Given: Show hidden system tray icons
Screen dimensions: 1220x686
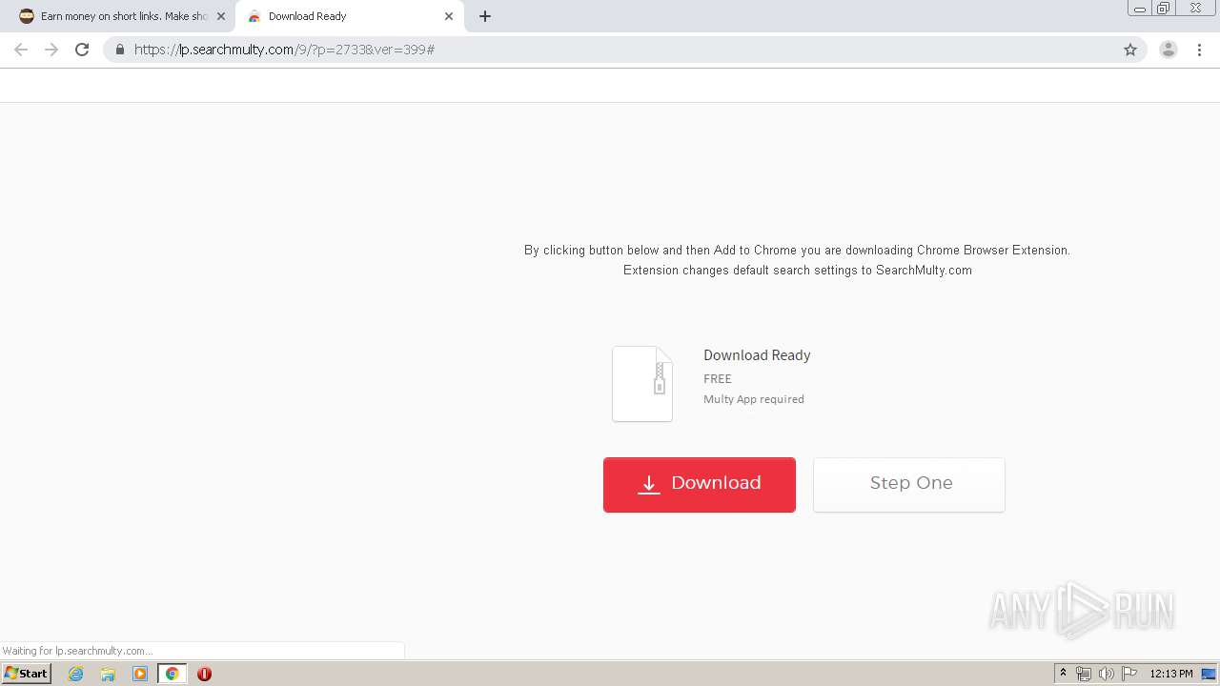Looking at the screenshot, I should coord(1064,674).
